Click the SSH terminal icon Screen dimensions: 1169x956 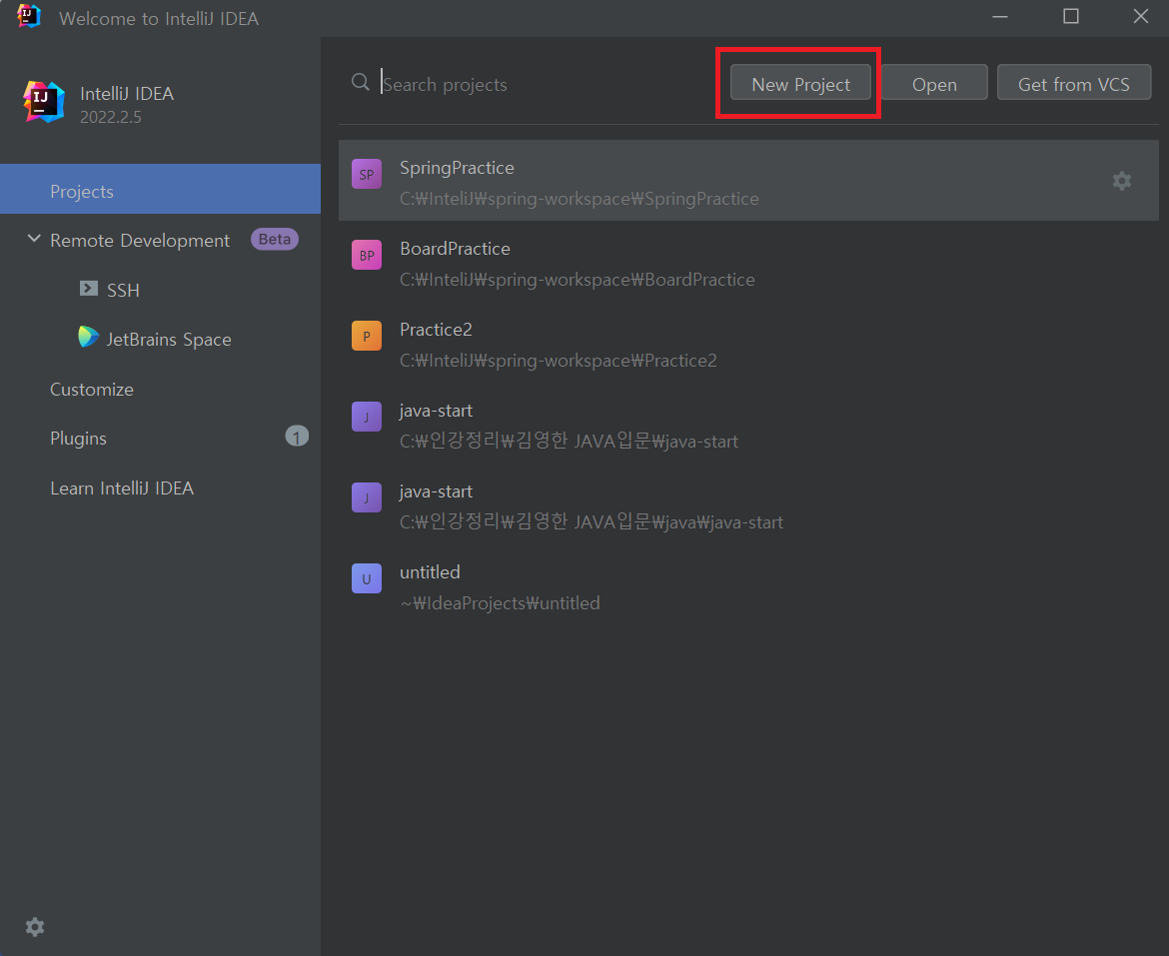pyautogui.click(x=89, y=289)
